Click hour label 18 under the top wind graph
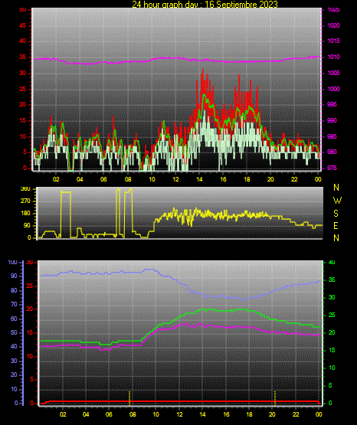This screenshot has height=425, width=357. [x=247, y=179]
